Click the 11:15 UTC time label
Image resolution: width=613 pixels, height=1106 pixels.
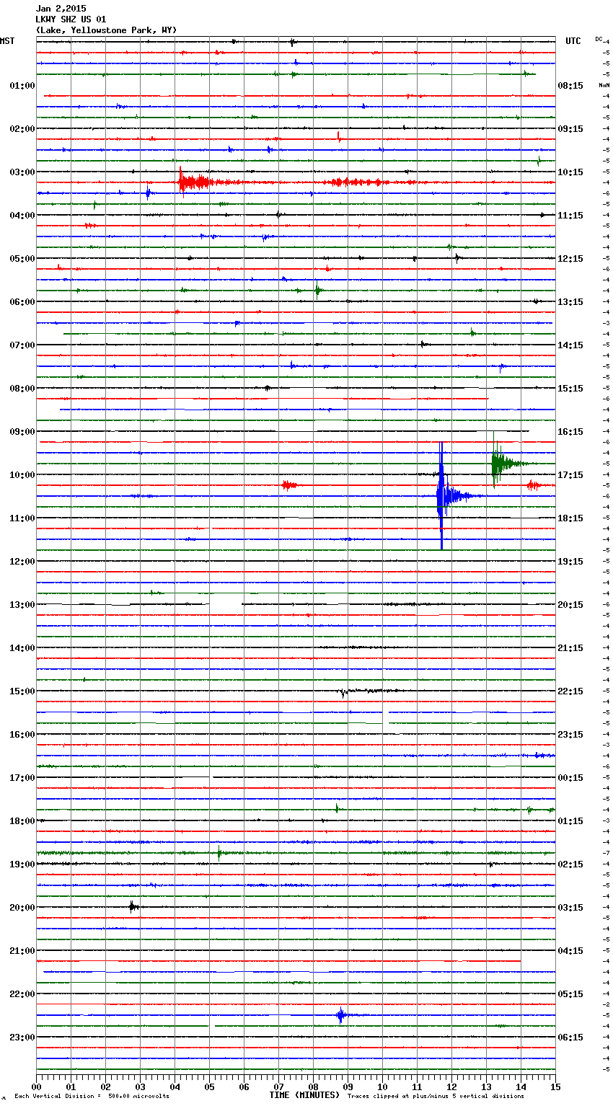(x=570, y=216)
